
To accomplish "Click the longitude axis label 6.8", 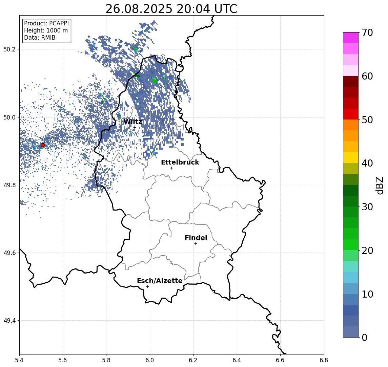I will click(x=324, y=360).
